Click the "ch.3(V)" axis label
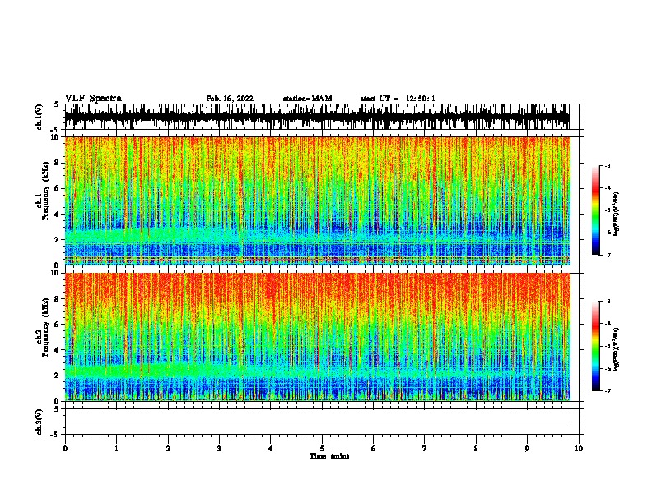The height and width of the screenshot is (503, 652). point(40,422)
